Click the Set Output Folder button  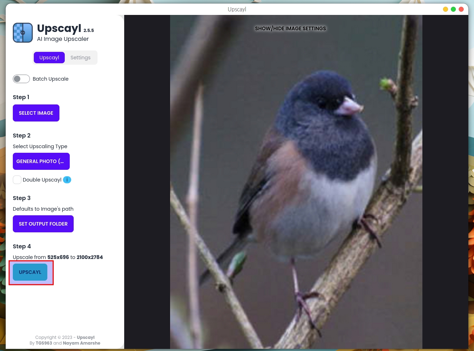click(x=43, y=224)
